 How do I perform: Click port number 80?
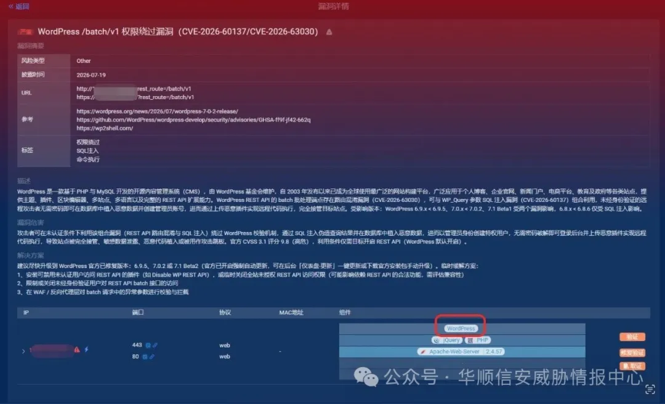pos(135,357)
